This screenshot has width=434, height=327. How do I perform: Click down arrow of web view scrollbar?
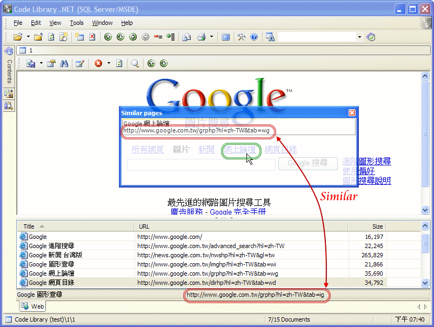[x=425, y=210]
